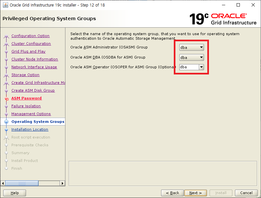Click the Failure Isolation step bullet
The width and height of the screenshot is (261, 198).
click(x=6, y=106)
